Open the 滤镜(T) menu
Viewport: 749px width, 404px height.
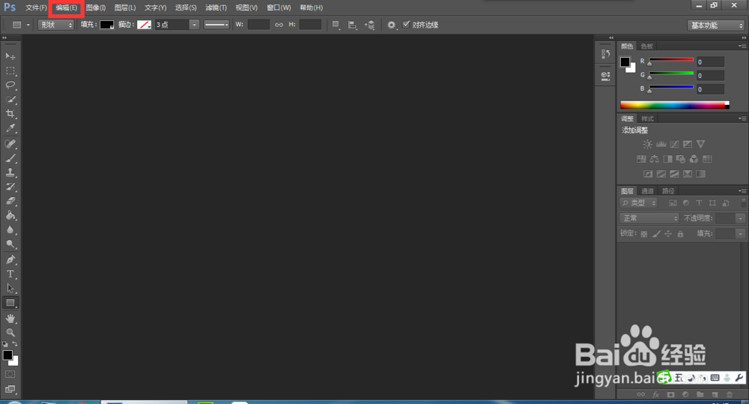216,7
